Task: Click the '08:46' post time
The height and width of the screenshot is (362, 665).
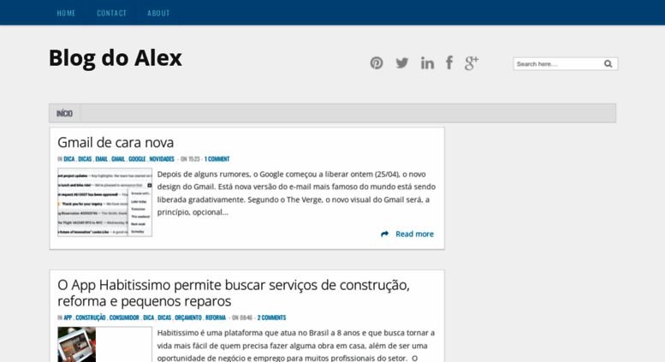Action: (x=246, y=317)
